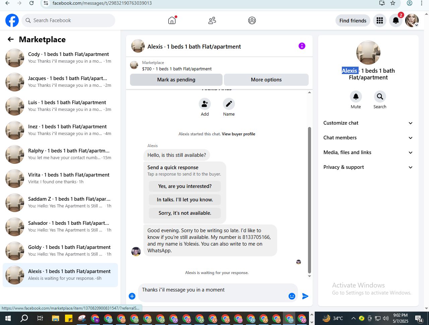Open the Saddam Z apartment conversation
Viewport: 429px width, 325px height.
click(x=60, y=203)
